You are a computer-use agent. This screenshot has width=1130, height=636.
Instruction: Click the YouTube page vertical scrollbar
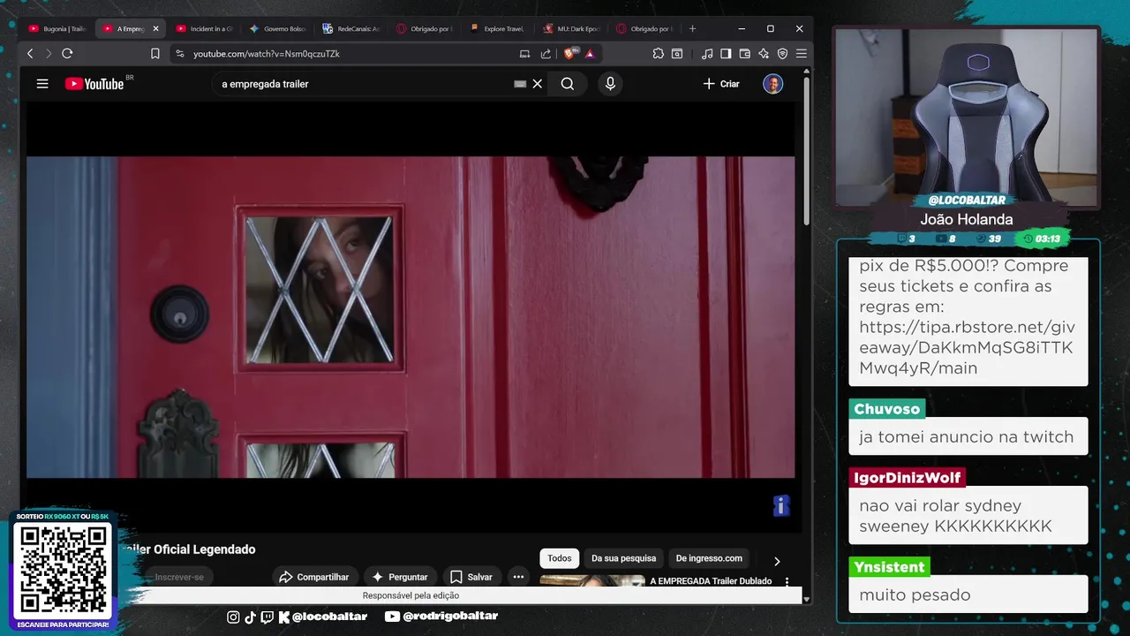[x=806, y=152]
